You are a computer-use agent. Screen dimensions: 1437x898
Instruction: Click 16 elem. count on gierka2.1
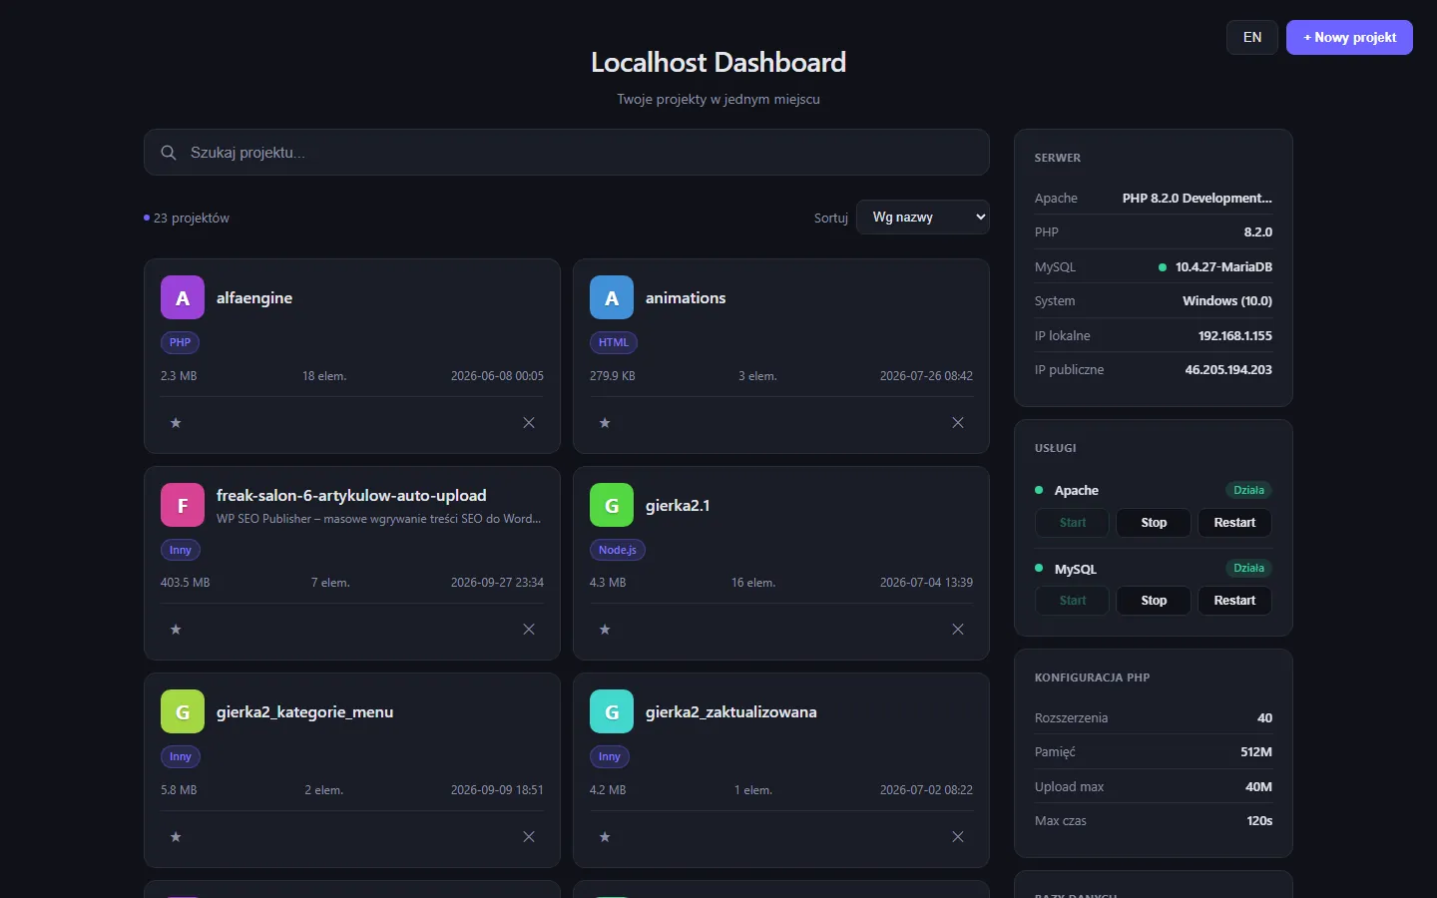click(x=753, y=583)
